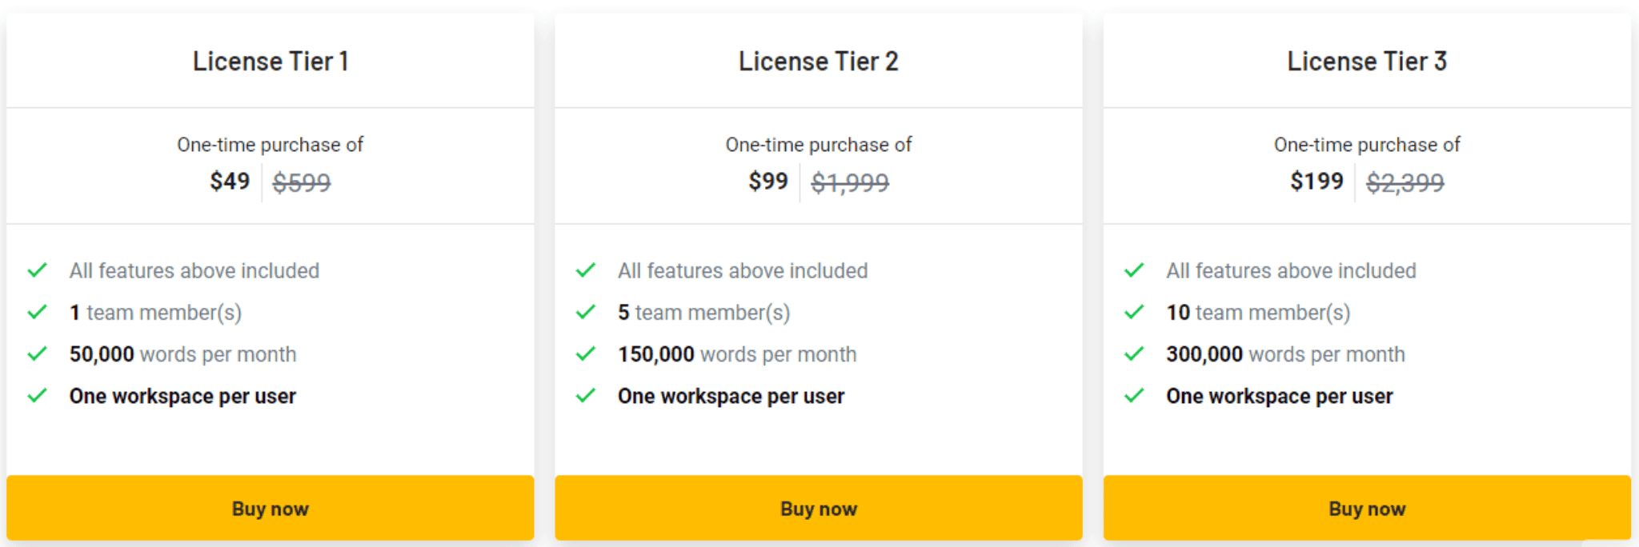Click checkmark beside '50,000 words per month'

38,353
